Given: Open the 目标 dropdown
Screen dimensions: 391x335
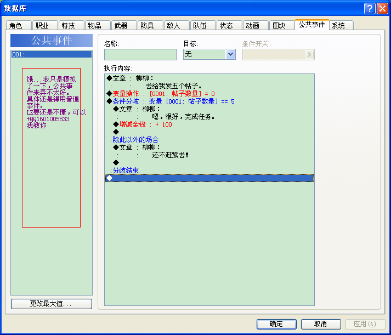Looking at the screenshot, I should [230, 54].
